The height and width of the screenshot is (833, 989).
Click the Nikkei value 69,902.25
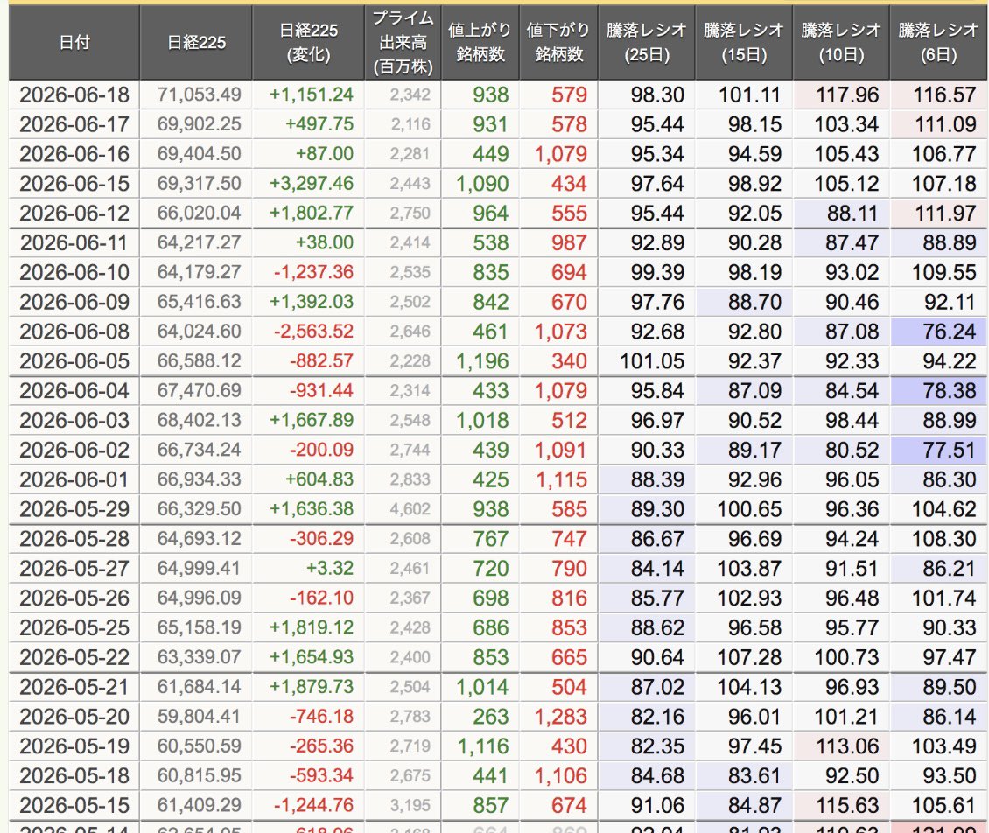(200, 124)
